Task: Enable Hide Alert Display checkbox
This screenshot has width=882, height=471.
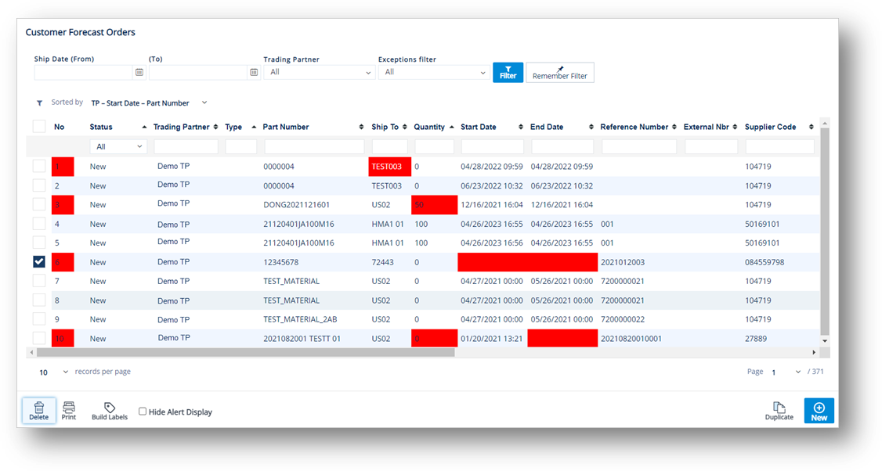Action: click(x=143, y=412)
